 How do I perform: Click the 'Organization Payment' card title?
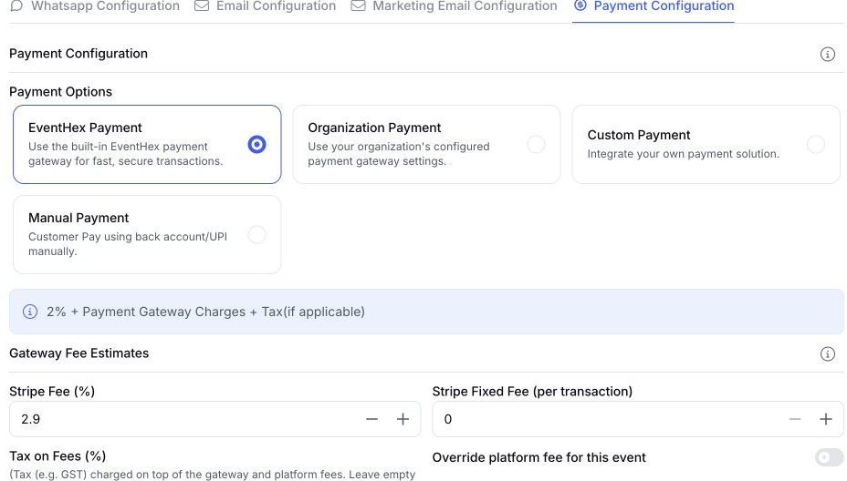click(374, 128)
